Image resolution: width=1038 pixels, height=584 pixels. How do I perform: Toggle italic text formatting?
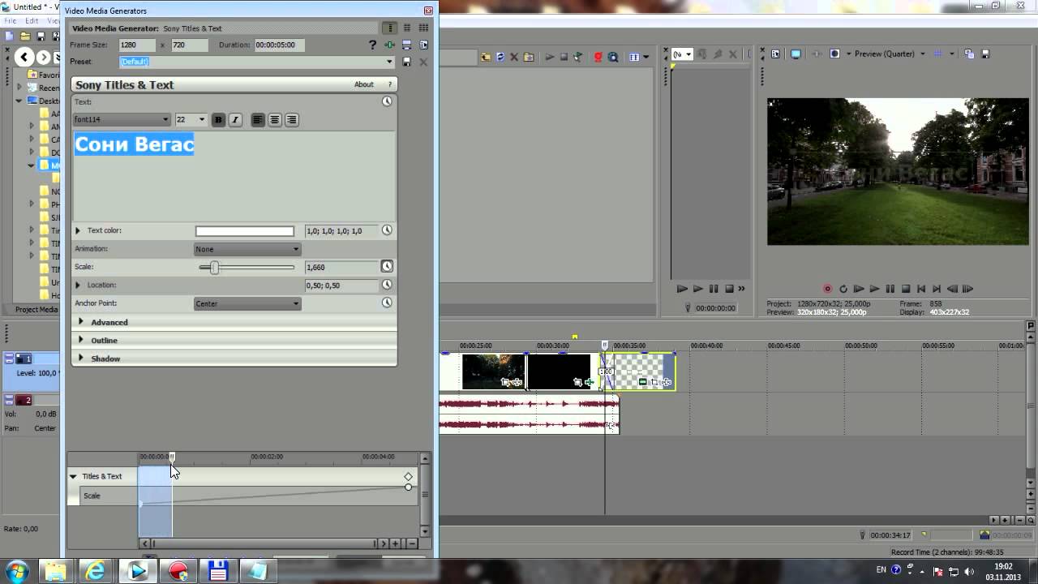coord(235,120)
